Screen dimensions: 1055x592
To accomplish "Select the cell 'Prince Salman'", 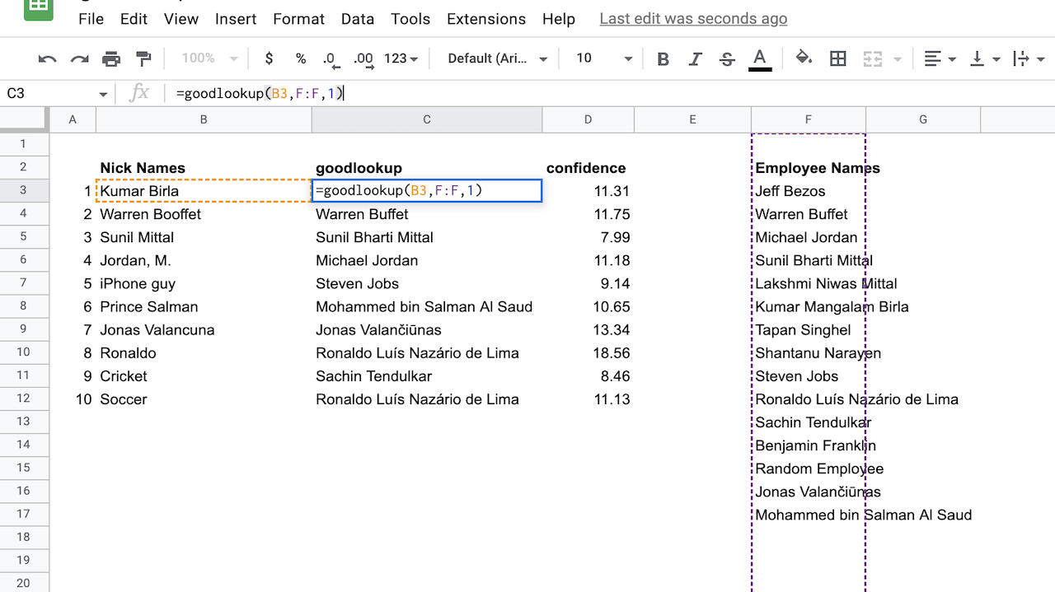I will coord(204,306).
